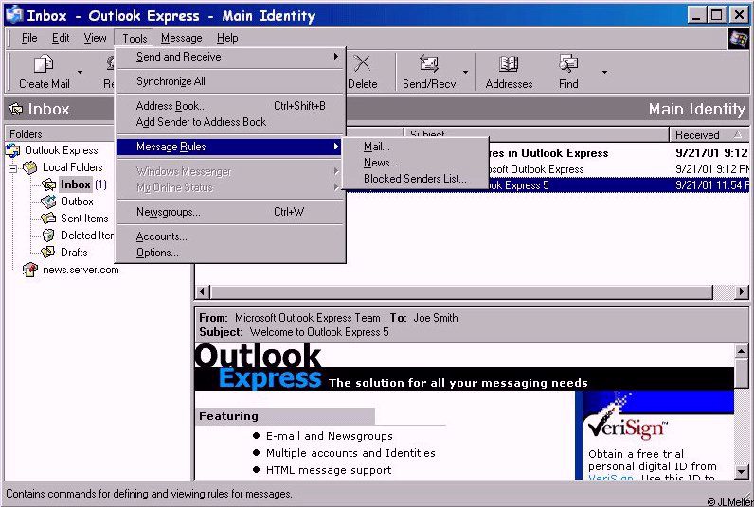Select the Sent Items folder
754x507 pixels.
pos(84,219)
